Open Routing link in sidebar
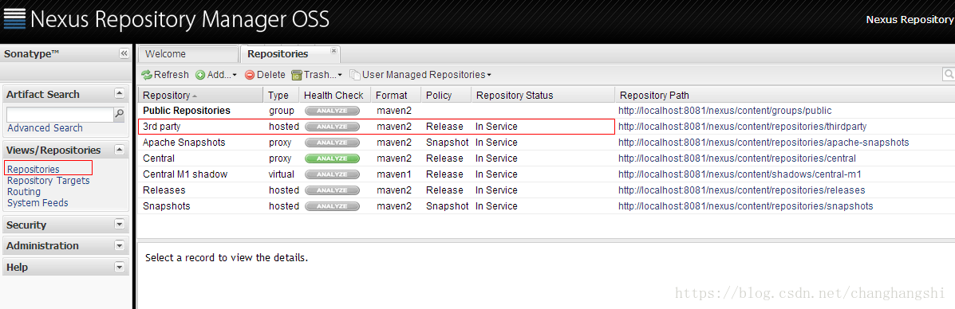Viewport: 955px width, 309px height. [x=24, y=192]
